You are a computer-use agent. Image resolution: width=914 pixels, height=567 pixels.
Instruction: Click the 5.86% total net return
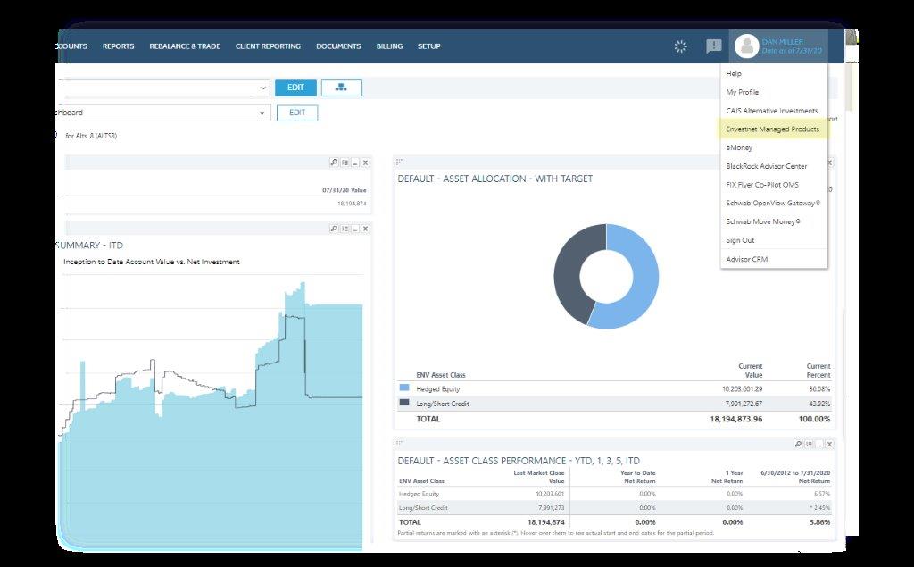[820, 522]
